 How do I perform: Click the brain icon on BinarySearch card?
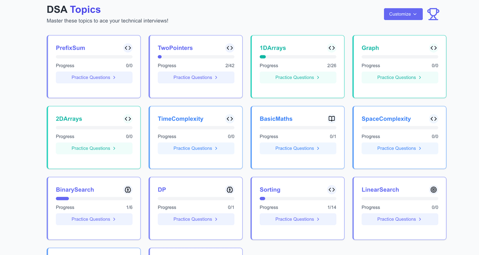coord(128,190)
